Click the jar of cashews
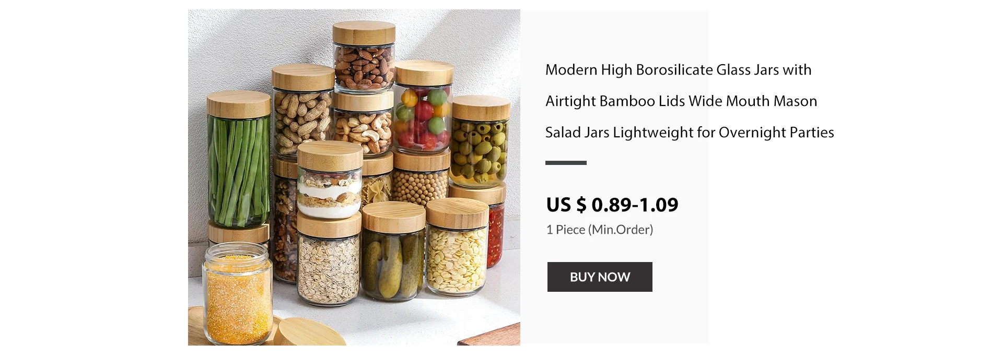Image resolution: width=1003 pixels, height=356 pixels. [363, 124]
